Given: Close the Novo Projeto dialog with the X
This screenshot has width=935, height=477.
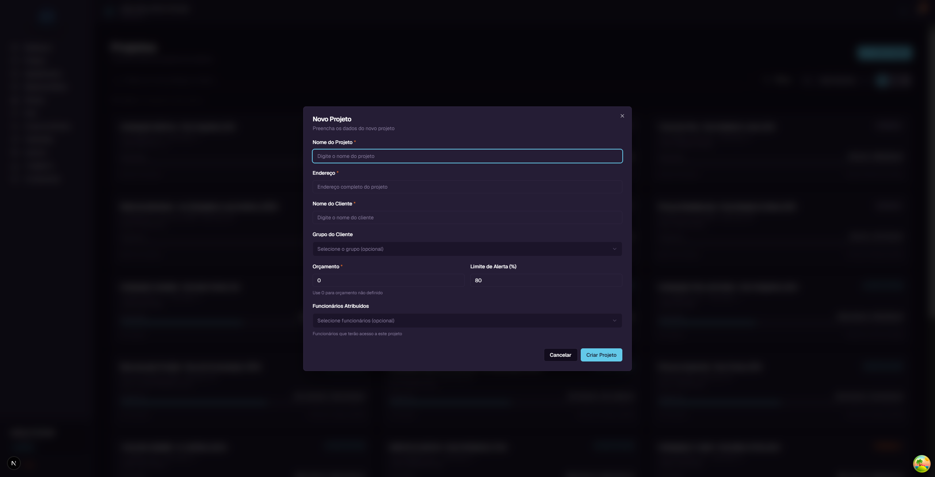Looking at the screenshot, I should pyautogui.click(x=622, y=116).
